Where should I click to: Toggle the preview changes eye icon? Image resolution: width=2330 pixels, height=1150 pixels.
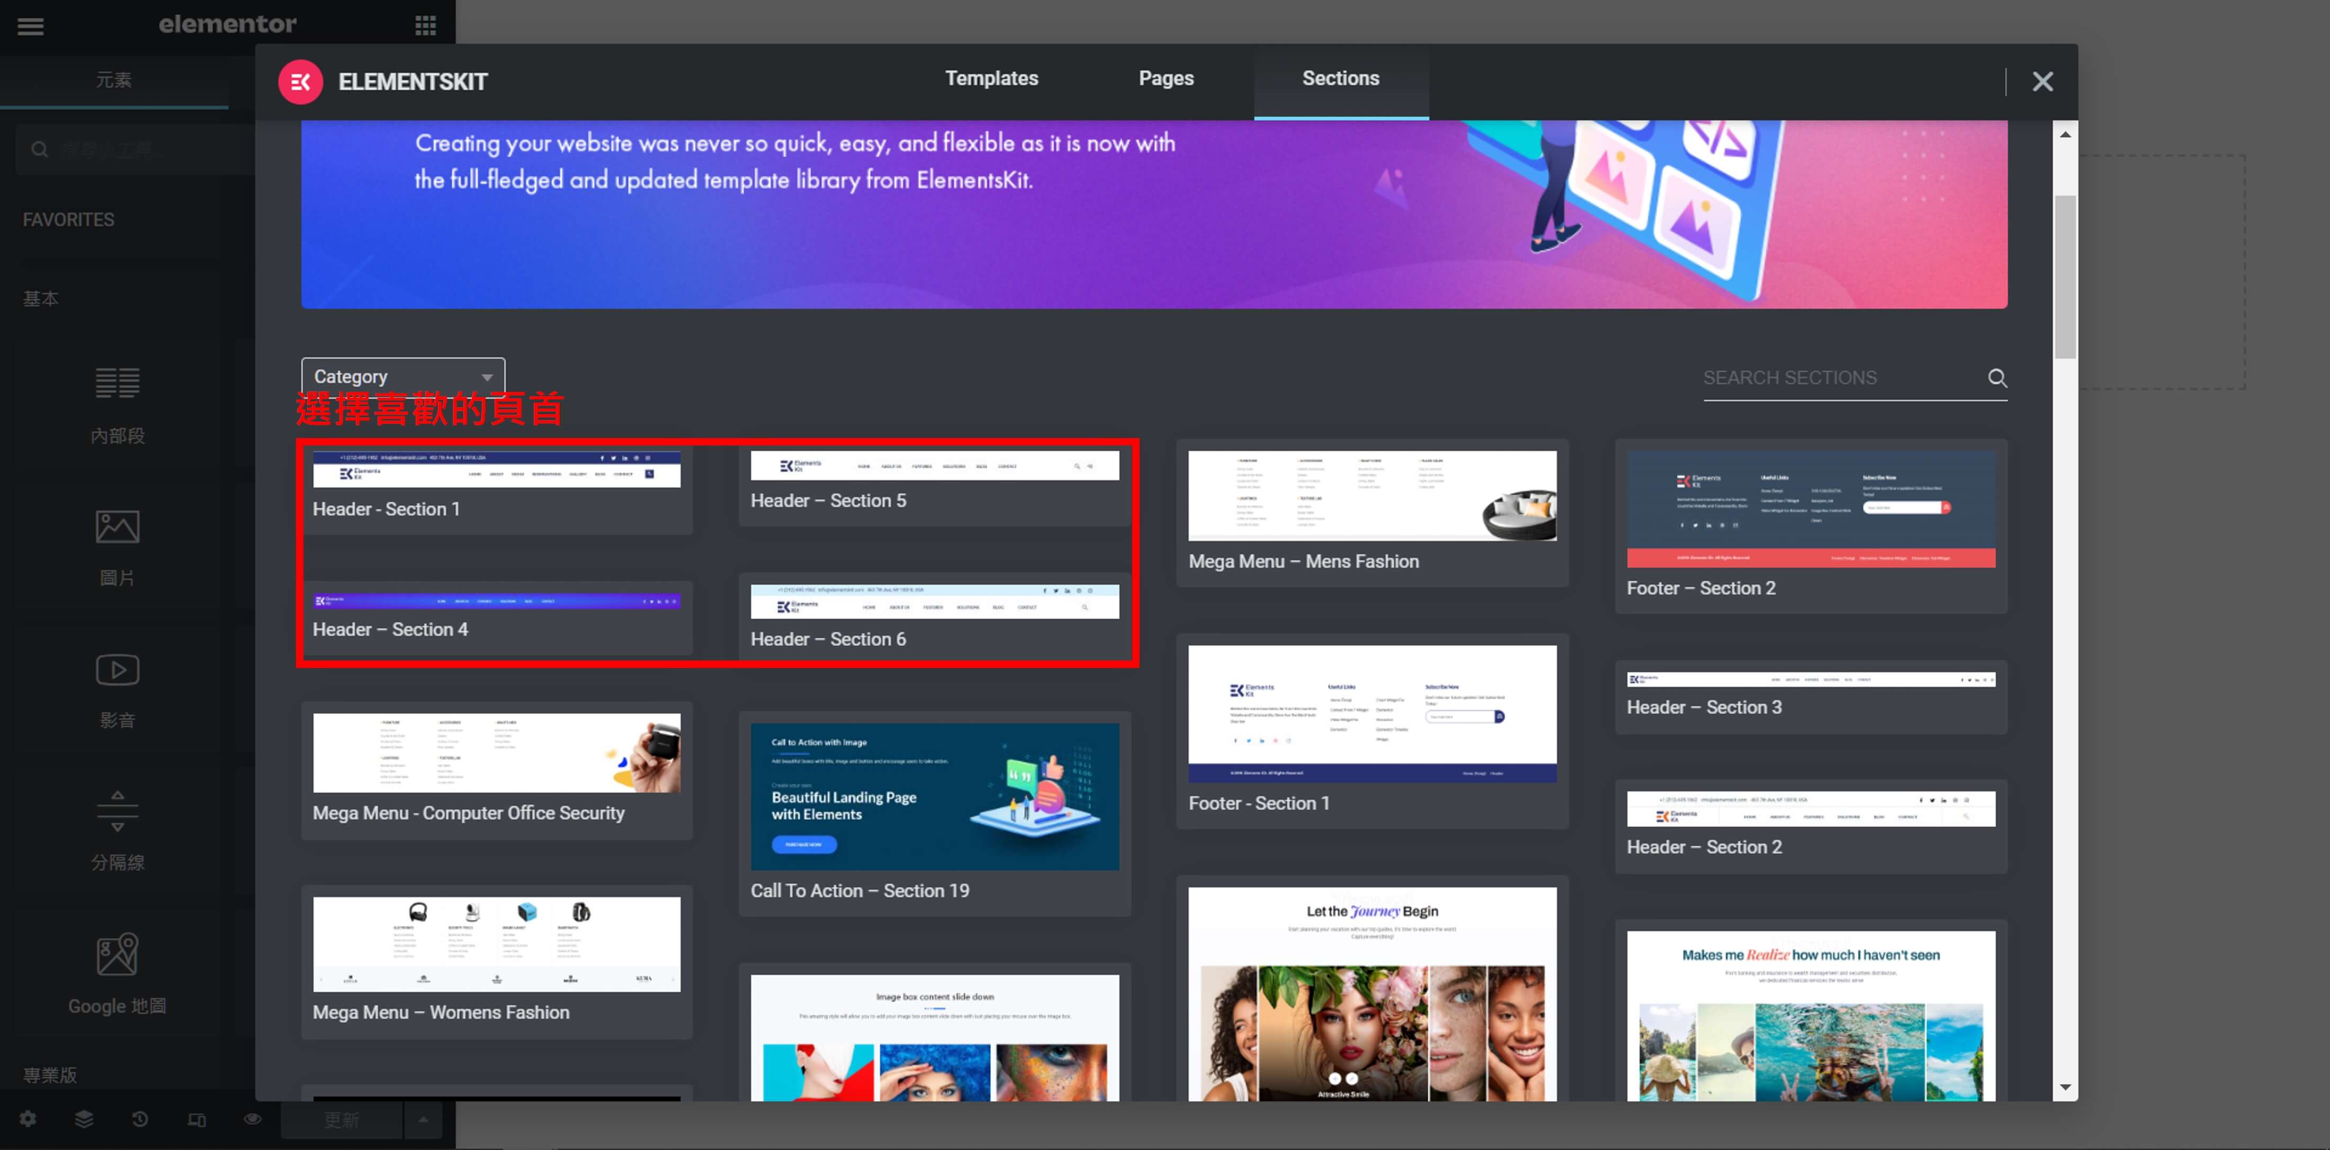click(253, 1119)
